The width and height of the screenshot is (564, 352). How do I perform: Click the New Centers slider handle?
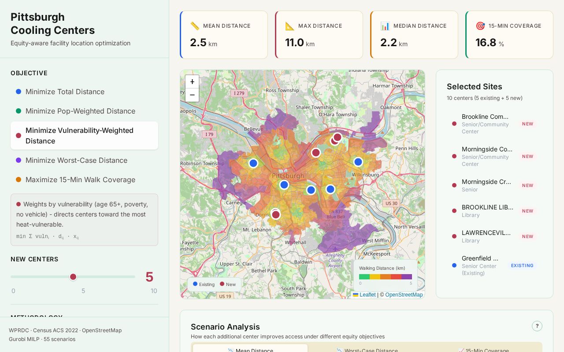tap(73, 277)
